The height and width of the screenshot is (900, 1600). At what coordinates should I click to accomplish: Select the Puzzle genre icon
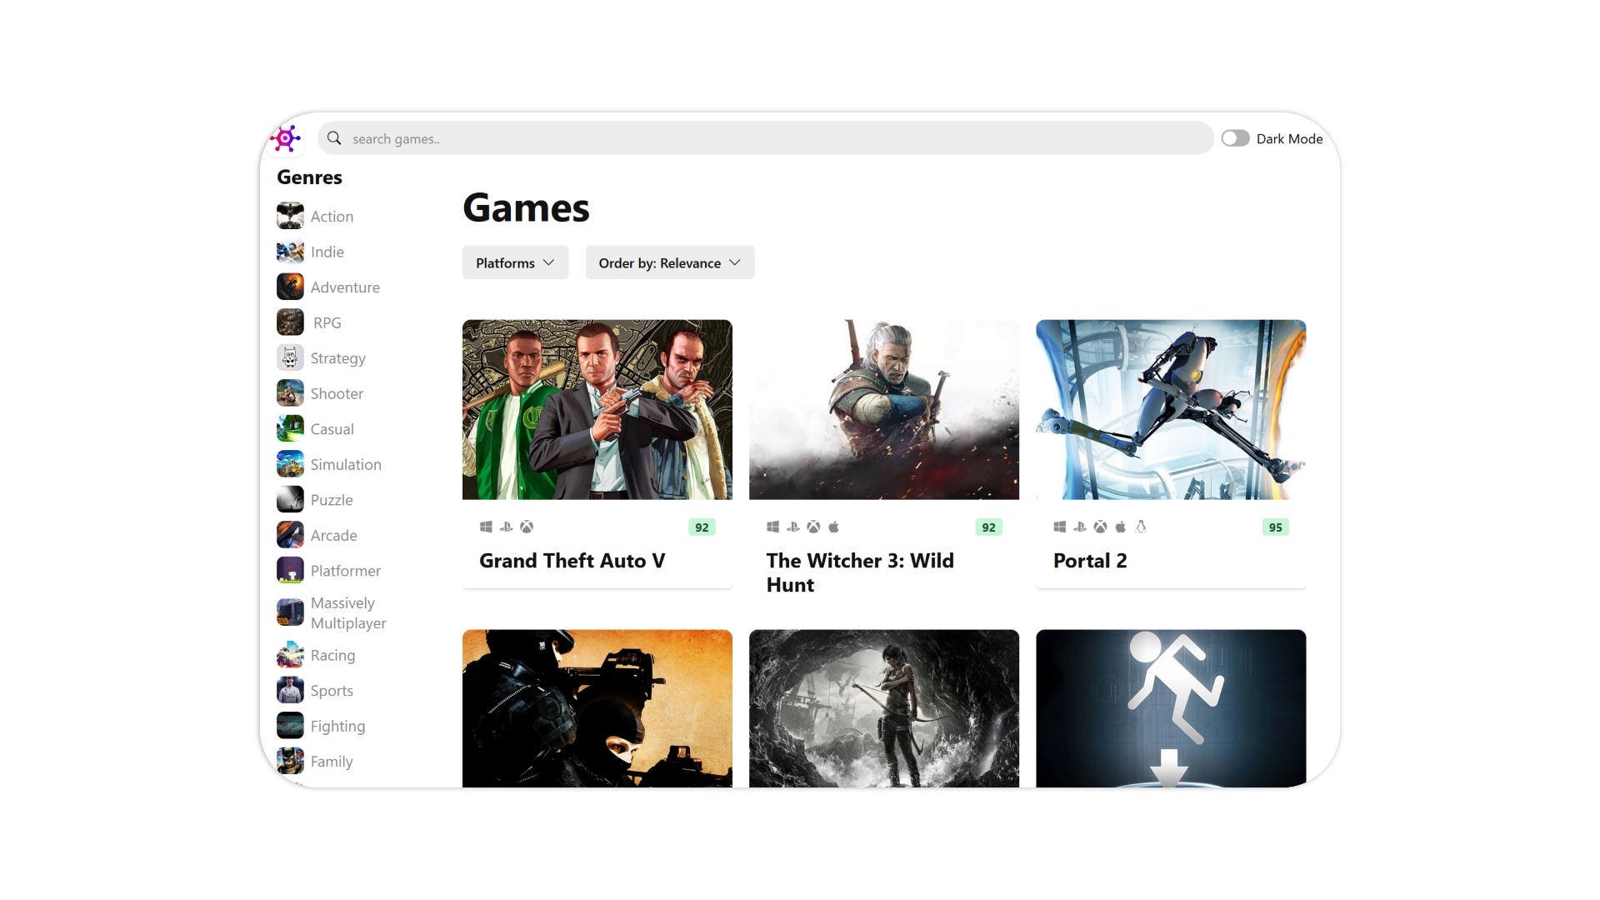289,499
